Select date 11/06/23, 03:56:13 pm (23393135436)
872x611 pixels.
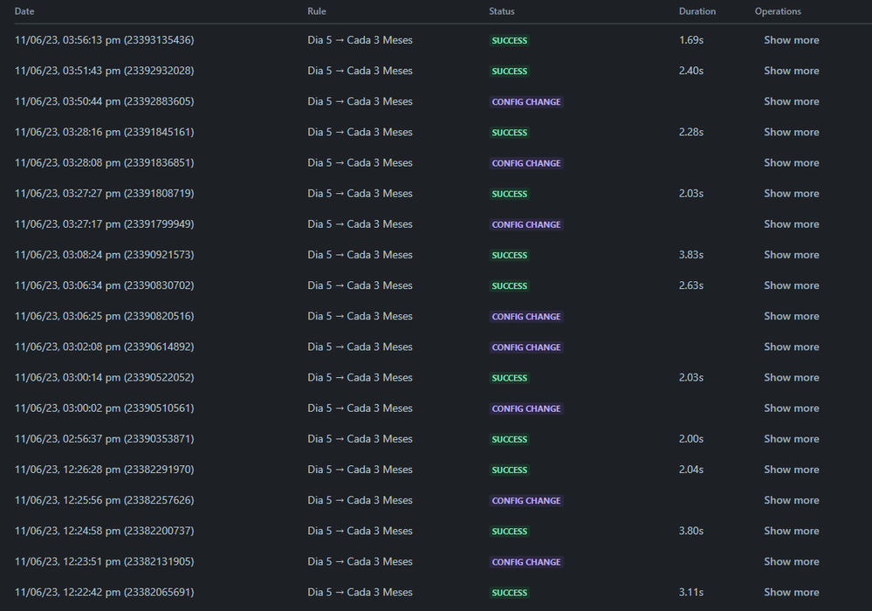point(104,40)
